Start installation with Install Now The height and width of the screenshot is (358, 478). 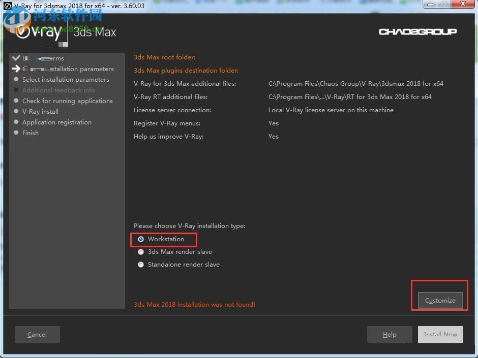click(x=440, y=334)
